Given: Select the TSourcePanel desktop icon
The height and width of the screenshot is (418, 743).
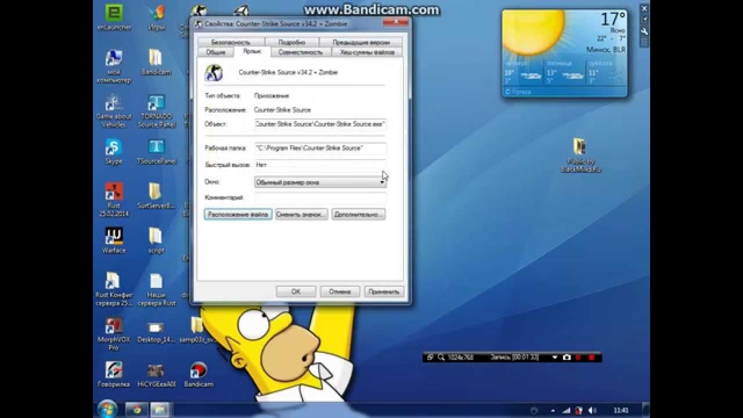Looking at the screenshot, I should [x=156, y=152].
